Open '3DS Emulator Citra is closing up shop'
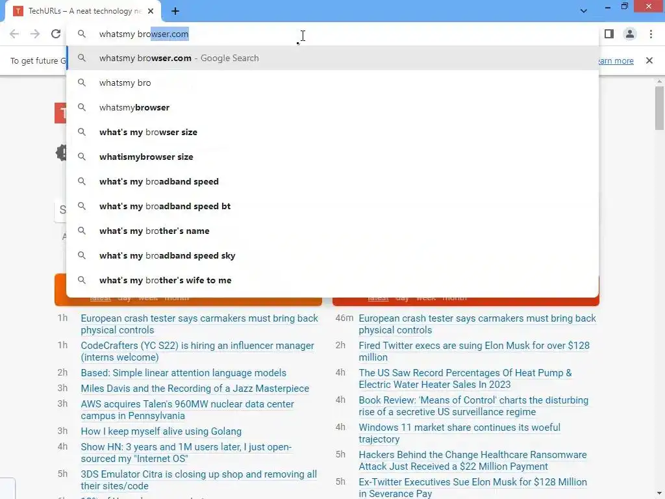This screenshot has height=499, width=665. click(199, 480)
